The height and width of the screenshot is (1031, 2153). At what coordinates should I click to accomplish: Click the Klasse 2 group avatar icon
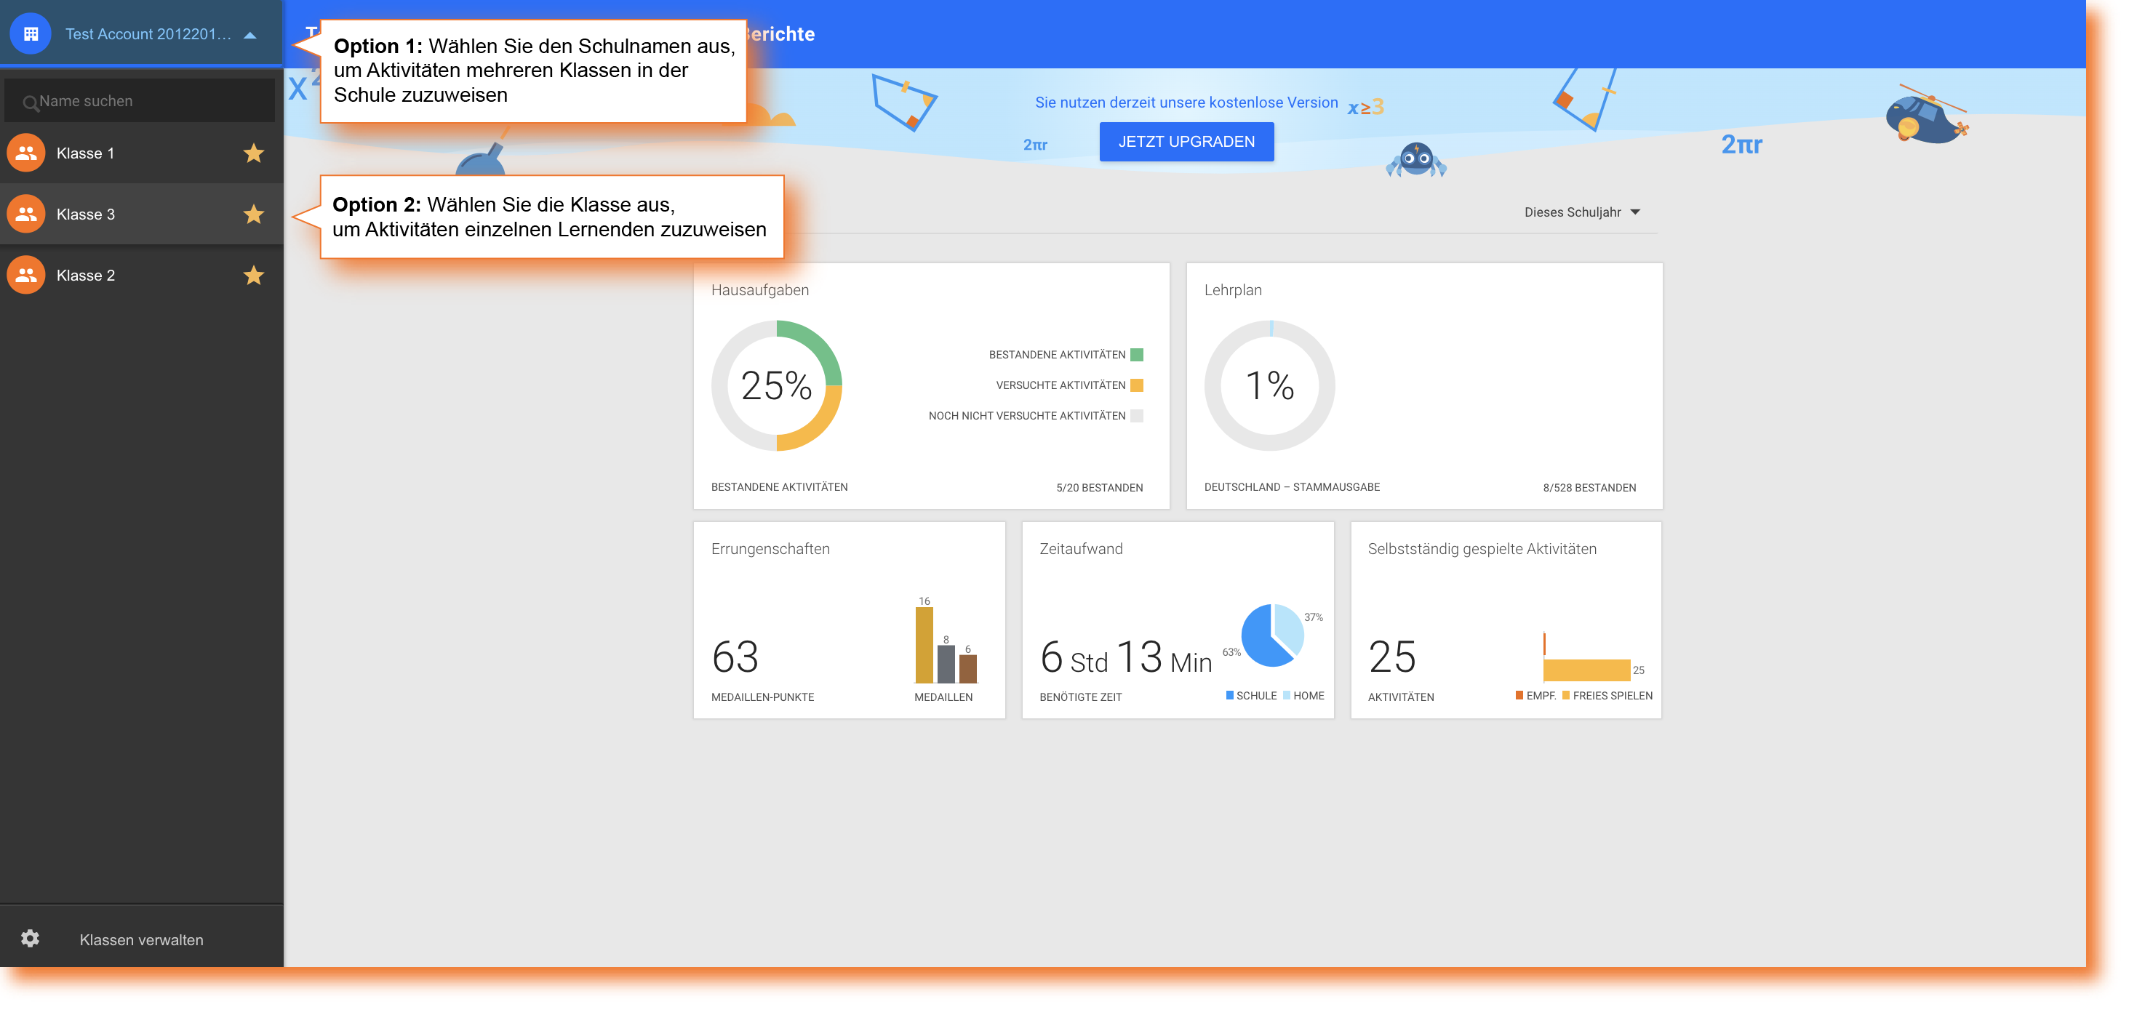pos(26,275)
